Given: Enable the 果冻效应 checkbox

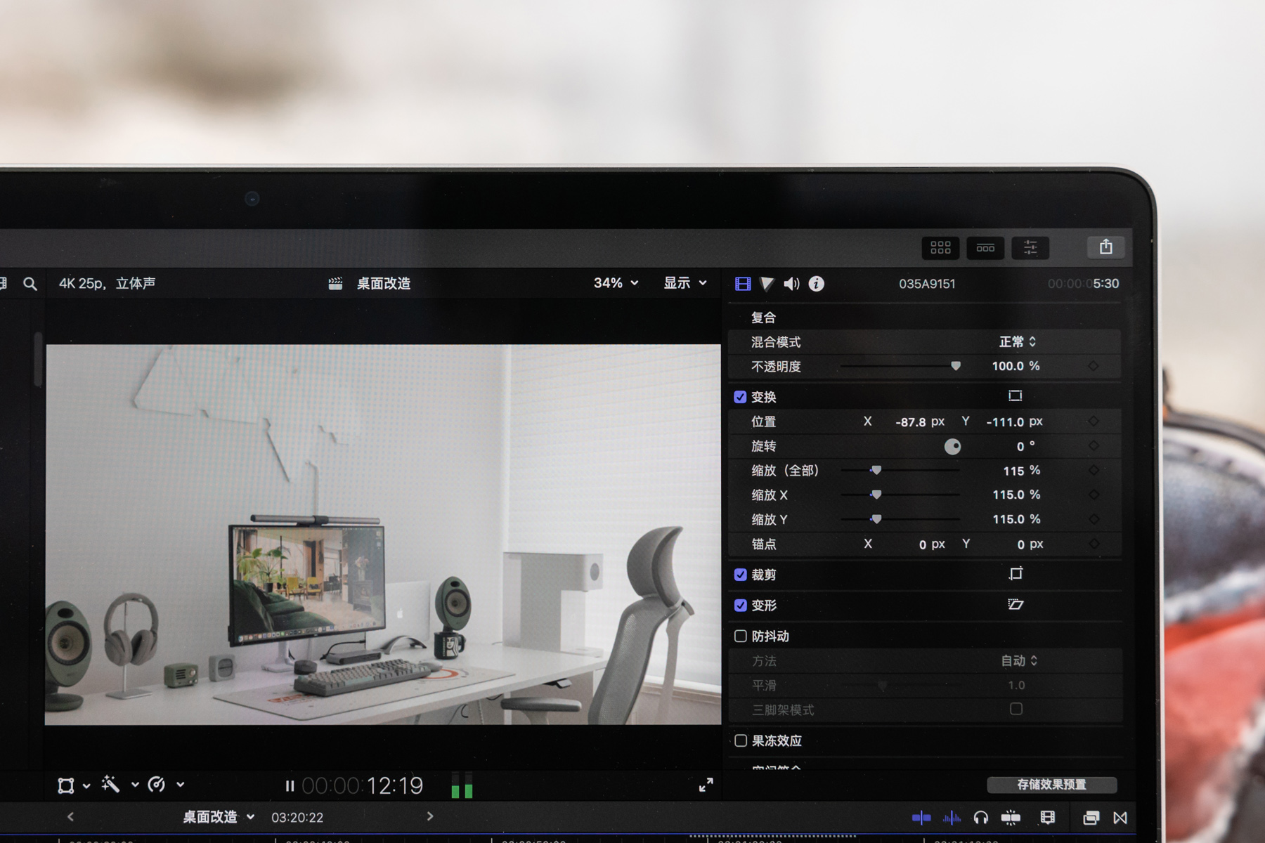Looking at the screenshot, I should click(x=740, y=740).
